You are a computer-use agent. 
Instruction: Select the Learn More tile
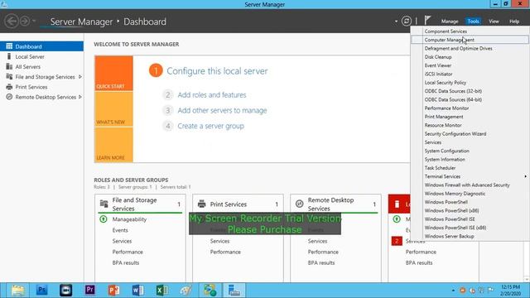pos(113,145)
